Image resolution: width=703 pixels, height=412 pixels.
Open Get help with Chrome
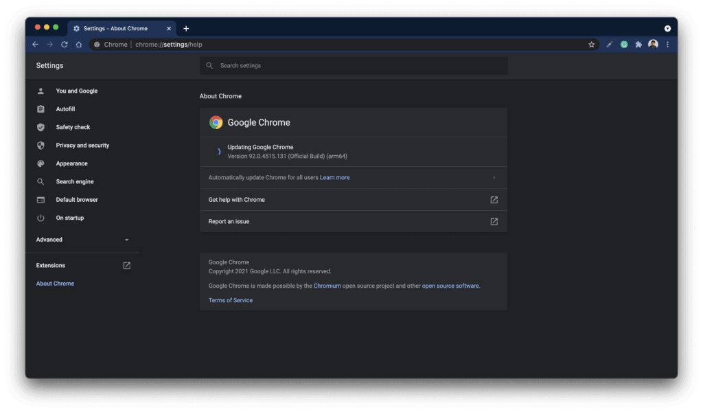[354, 200]
